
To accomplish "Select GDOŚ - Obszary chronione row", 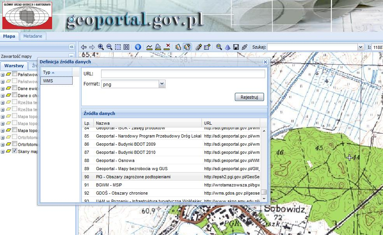I will tap(171, 193).
